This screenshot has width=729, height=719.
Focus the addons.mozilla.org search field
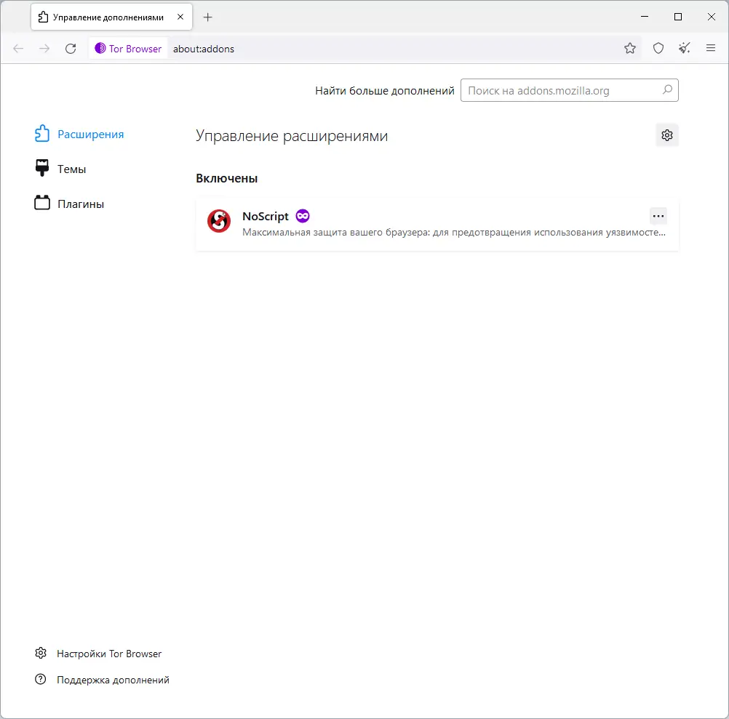(x=569, y=90)
